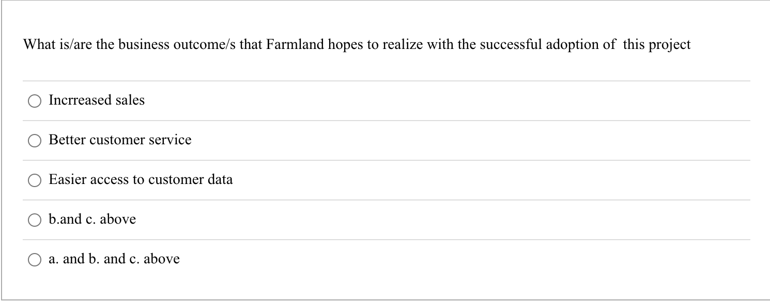Image resolution: width=770 pixels, height=302 pixels.
Task: Select the 'Incrreased sales' radio button
Action: [35, 101]
